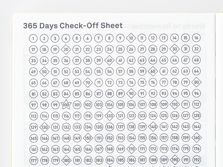The image size is (223, 167).
Task: Select the diamond for day 150
Action: (88, 138)
